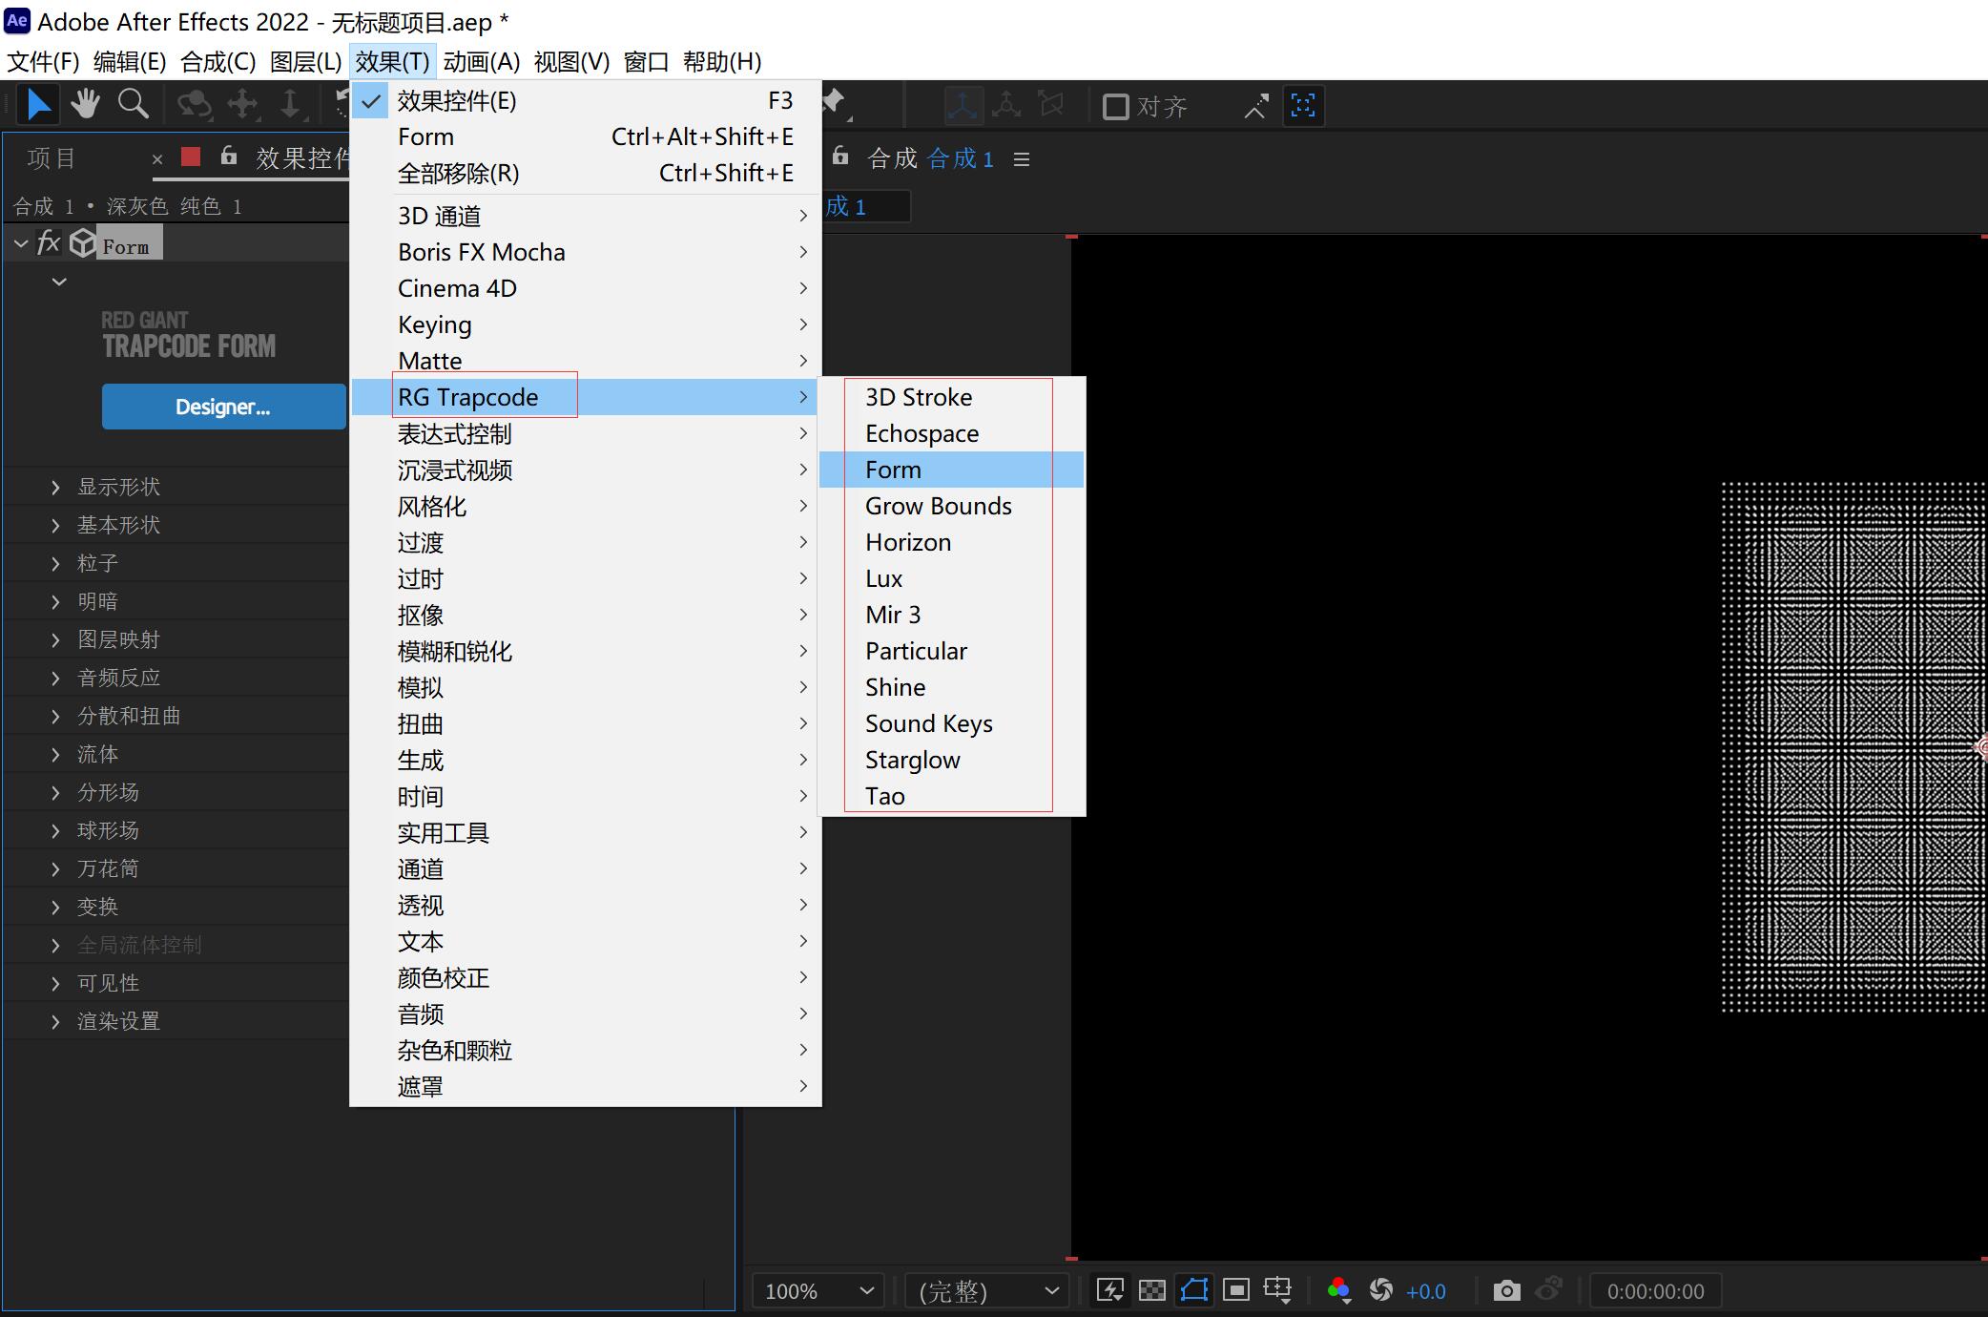
Task: Open the 模糊和锐化 effects submenu
Action: 454,651
